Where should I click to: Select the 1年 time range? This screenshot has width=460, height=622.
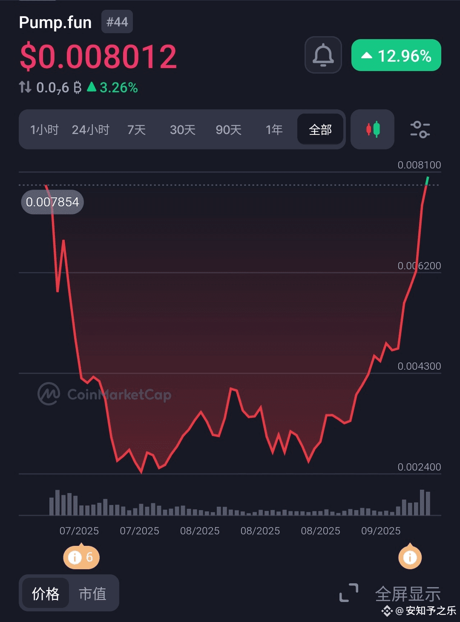pyautogui.click(x=274, y=130)
